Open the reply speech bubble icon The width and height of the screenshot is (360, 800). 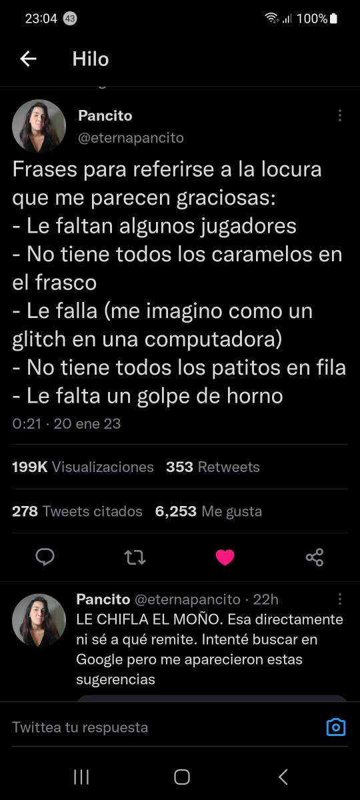[x=45, y=557]
